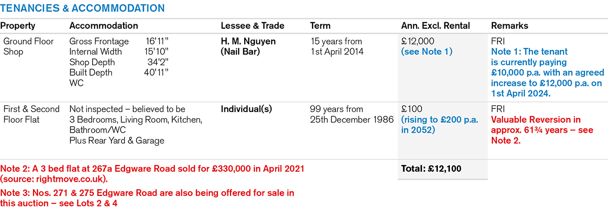The height and width of the screenshot is (211, 608).
Task: Click the Property column header
Action: [17, 26]
